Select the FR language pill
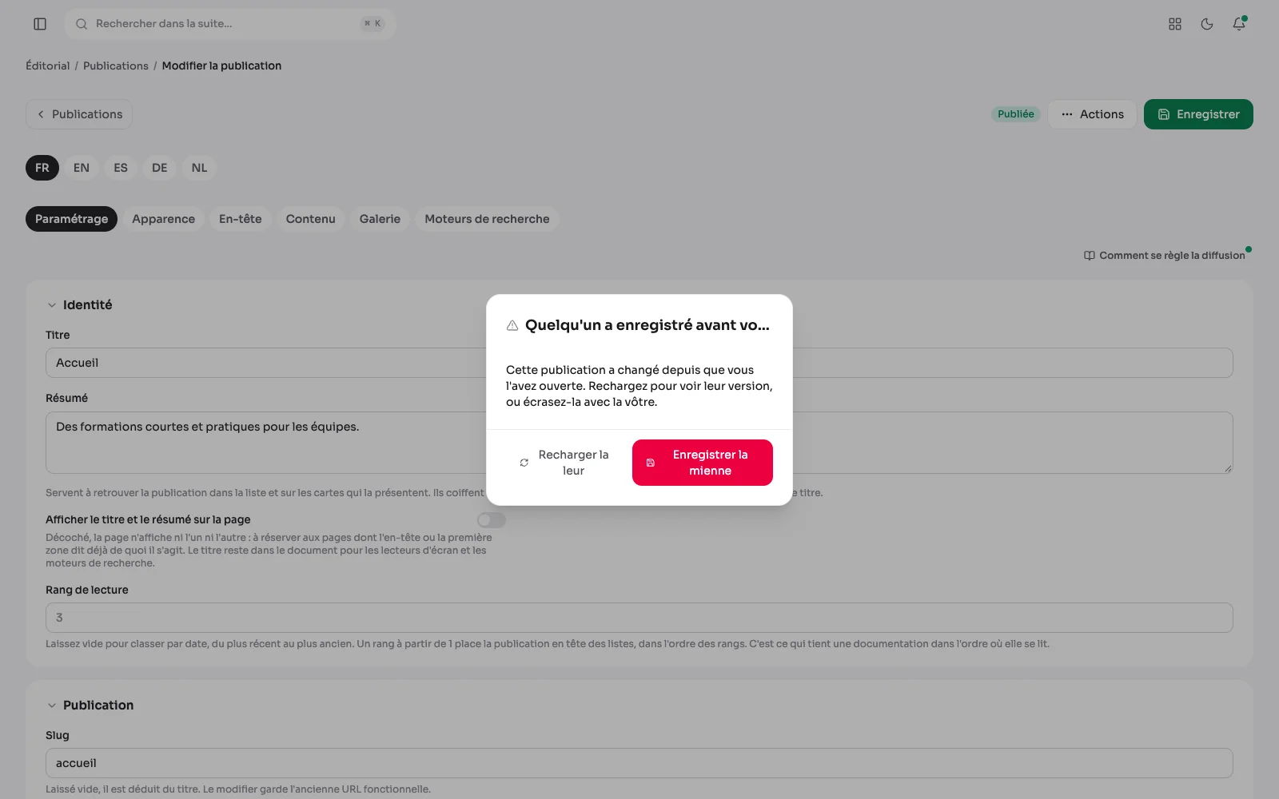This screenshot has height=799, width=1279. pyautogui.click(x=42, y=168)
